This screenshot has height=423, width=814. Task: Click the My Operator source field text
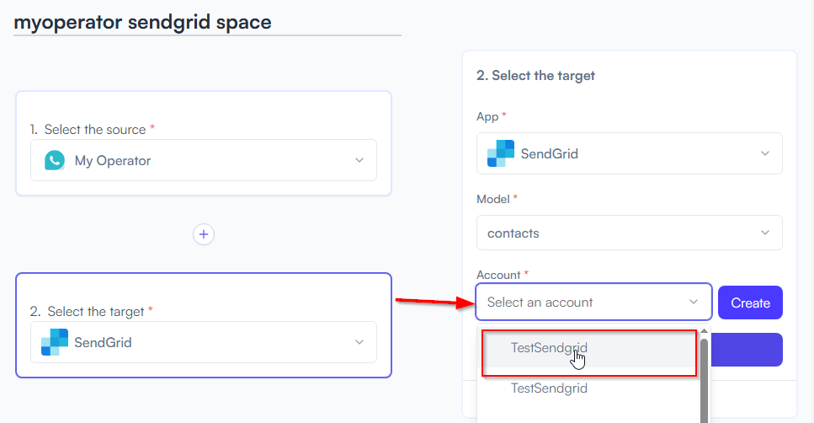pos(113,161)
